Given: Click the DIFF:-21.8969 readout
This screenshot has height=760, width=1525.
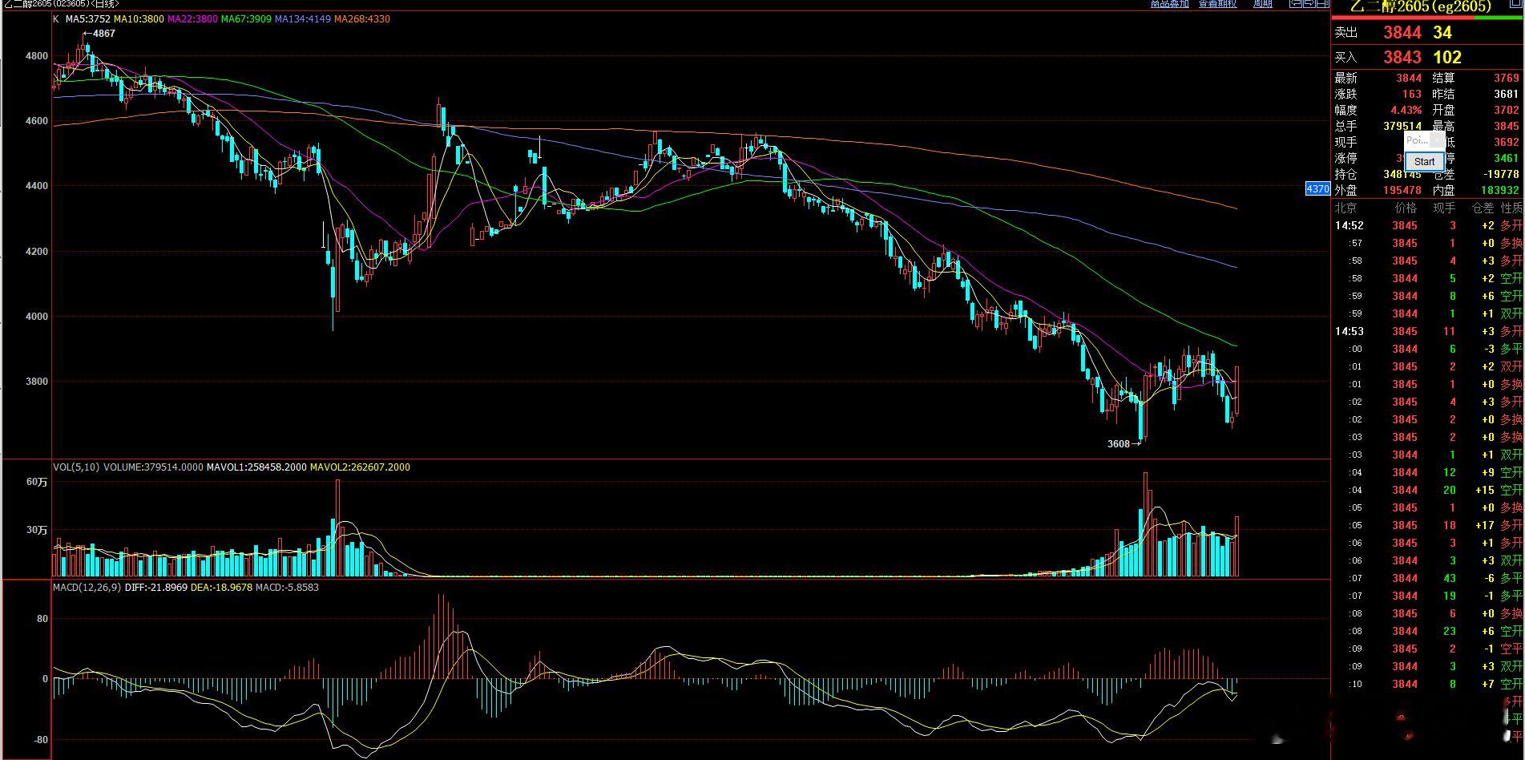Looking at the screenshot, I should click(x=156, y=587).
